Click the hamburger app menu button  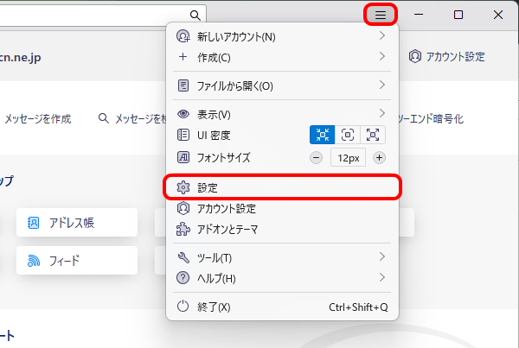(381, 15)
